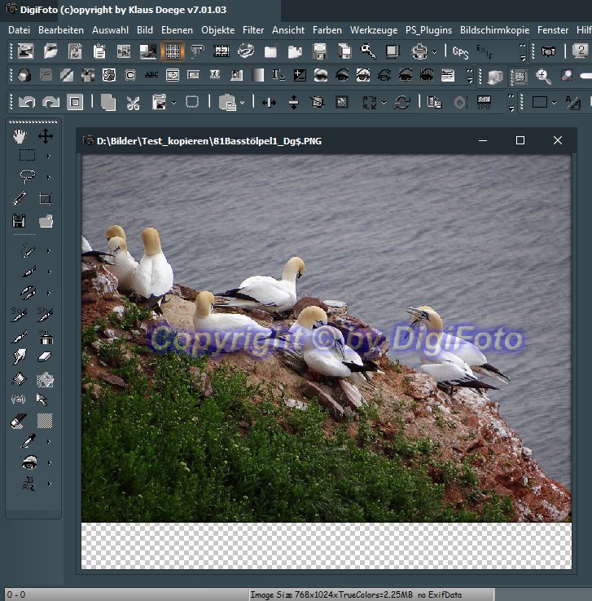
Task: Expand the lasso tool options arrow
Action: pos(49,177)
